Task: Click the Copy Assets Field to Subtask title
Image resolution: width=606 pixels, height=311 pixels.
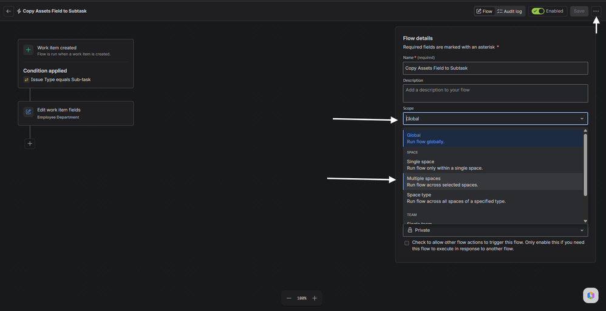Action: pyautogui.click(x=55, y=11)
